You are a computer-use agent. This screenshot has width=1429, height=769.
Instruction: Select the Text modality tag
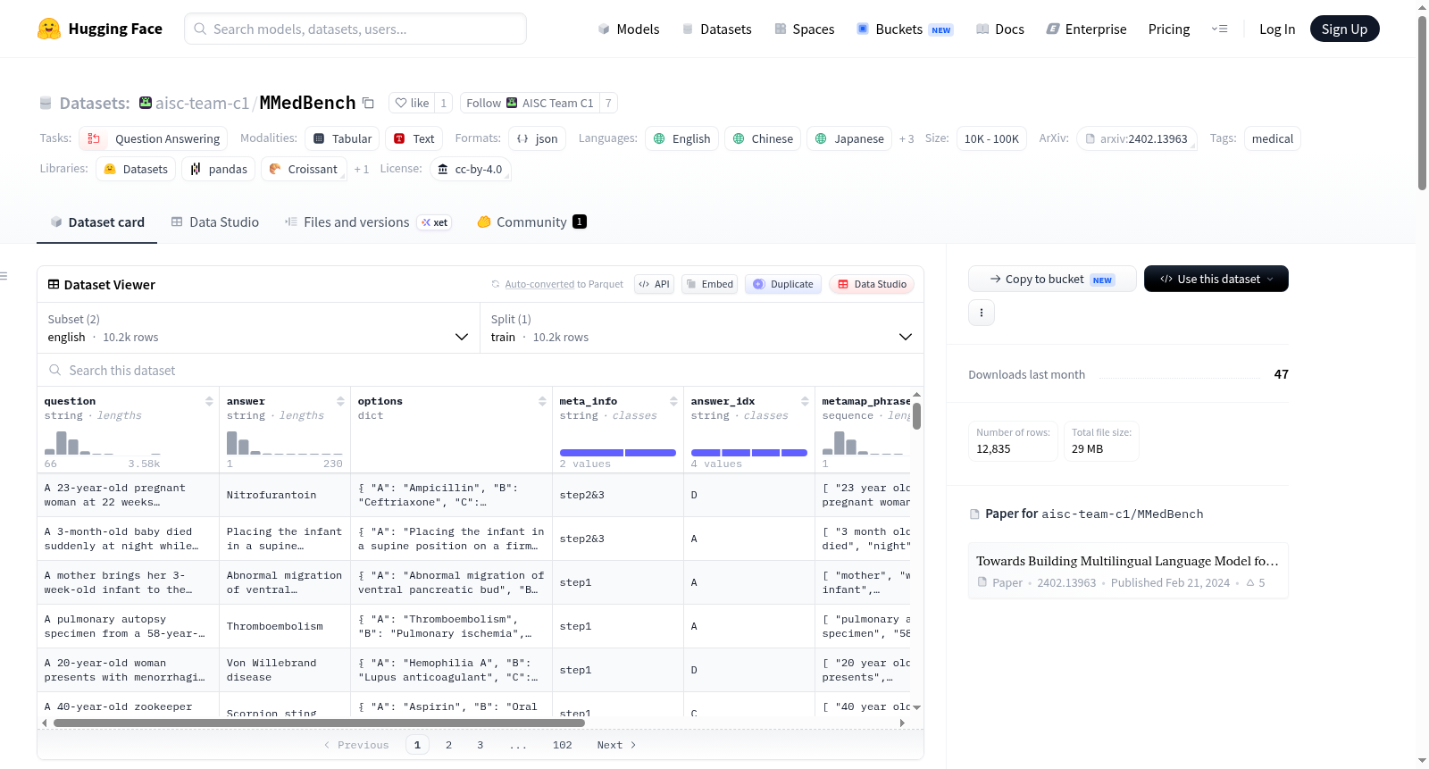[414, 138]
